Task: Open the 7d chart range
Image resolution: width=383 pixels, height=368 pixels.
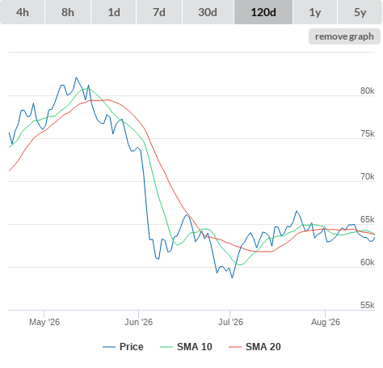Action: [159, 12]
